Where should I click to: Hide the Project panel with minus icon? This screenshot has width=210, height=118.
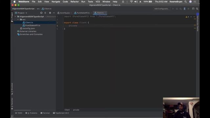click(54, 13)
